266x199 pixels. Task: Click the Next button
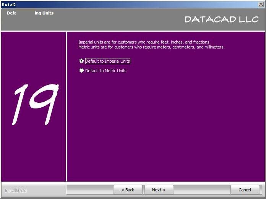(x=159, y=190)
